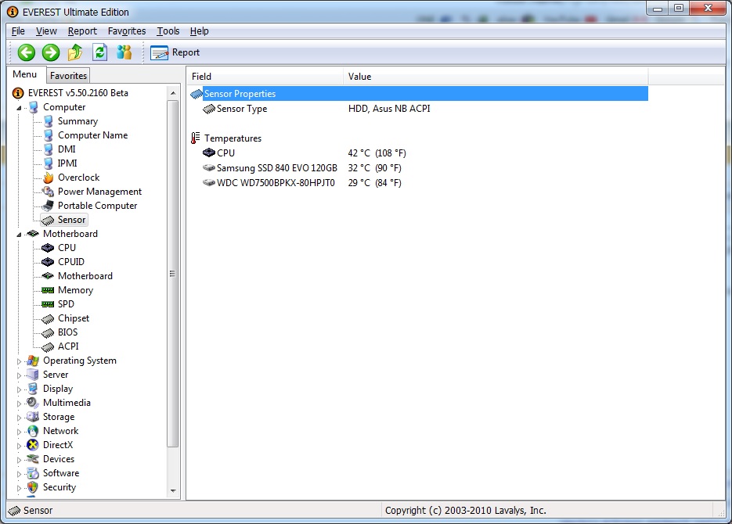The height and width of the screenshot is (524, 732).
Task: Open the Favorites menu
Action: 127,31
